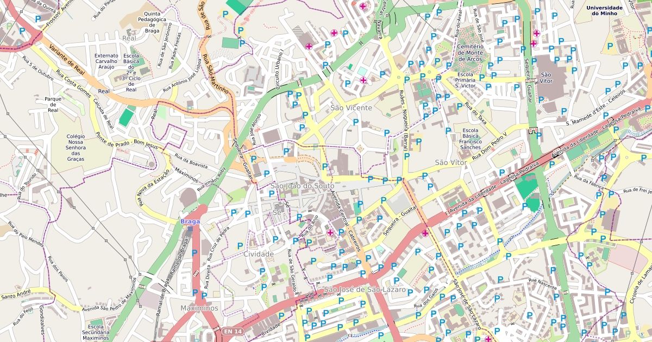Viewport: 652px width, 342px height.
Task: Click pharmacy cross icon on Avenida da Liberdade
Action: 425,233
